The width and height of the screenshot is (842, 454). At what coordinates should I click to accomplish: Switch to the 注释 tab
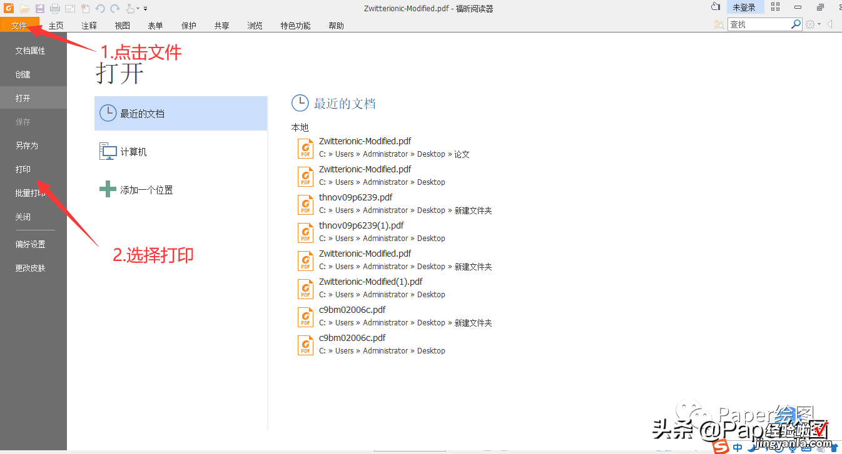tap(89, 26)
